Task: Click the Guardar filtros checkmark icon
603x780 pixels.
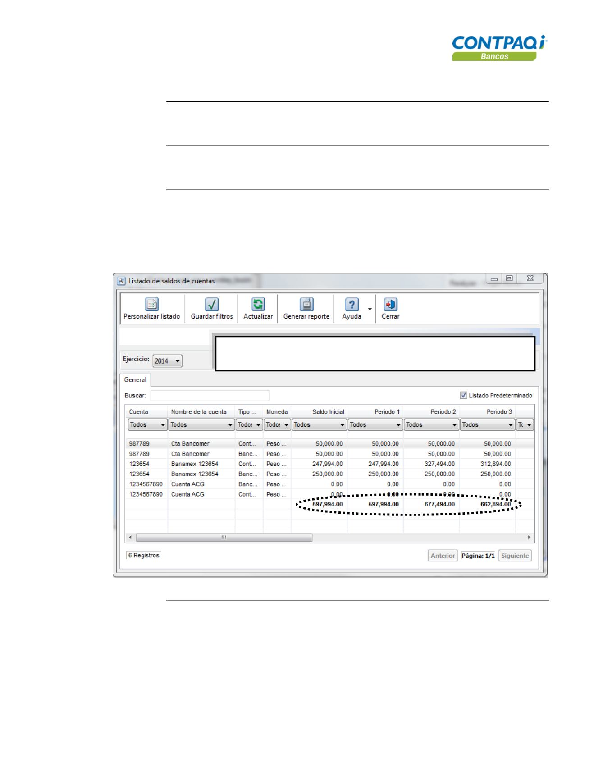Action: click(211, 305)
